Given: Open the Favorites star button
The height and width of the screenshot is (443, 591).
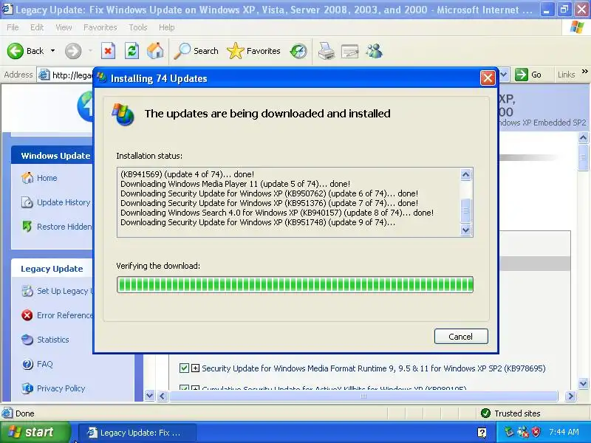Looking at the screenshot, I should (253, 51).
